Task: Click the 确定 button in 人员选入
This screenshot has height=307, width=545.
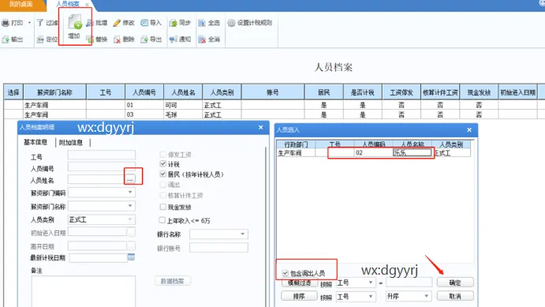Action: click(455, 283)
